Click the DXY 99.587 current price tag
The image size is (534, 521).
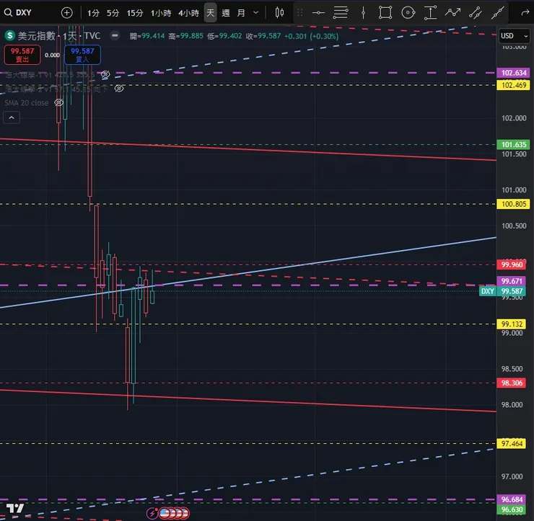point(502,291)
